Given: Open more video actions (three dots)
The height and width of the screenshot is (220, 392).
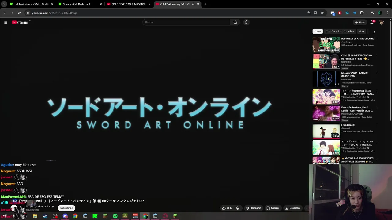Looking at the screenshot, I should pos(307,208).
